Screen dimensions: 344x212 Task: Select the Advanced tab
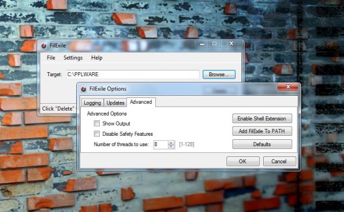point(141,102)
